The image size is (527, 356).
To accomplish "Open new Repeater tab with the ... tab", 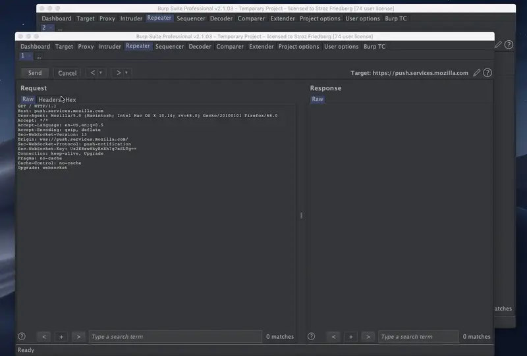I will tap(39, 57).
